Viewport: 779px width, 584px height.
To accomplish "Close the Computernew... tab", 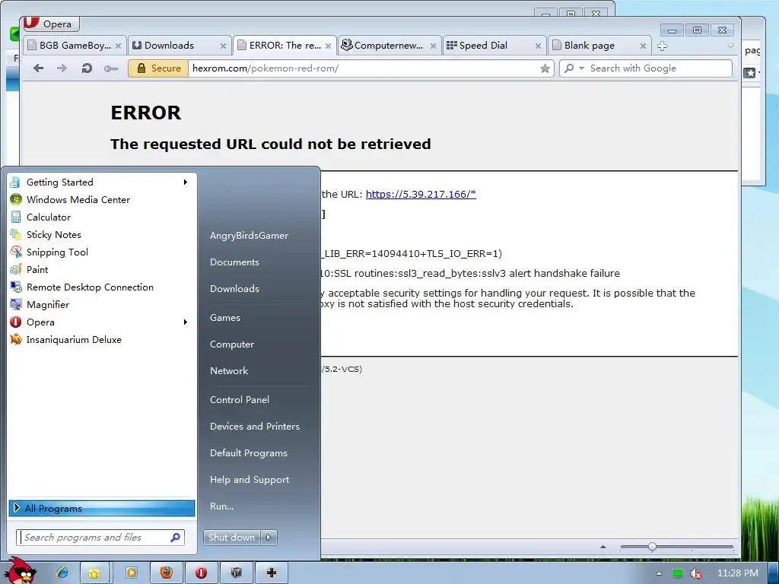I will click(433, 46).
